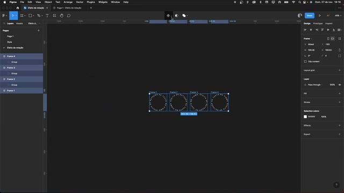344x193 pixels.
Task: Switch to the Prototype tab
Action: [318, 24]
